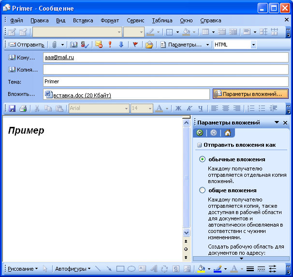Click the numbered list icon

click(251, 108)
